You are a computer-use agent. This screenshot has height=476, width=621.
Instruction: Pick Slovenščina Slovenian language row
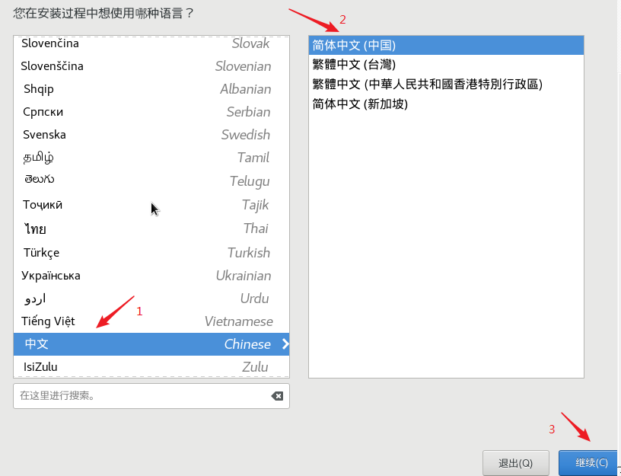[x=151, y=66]
